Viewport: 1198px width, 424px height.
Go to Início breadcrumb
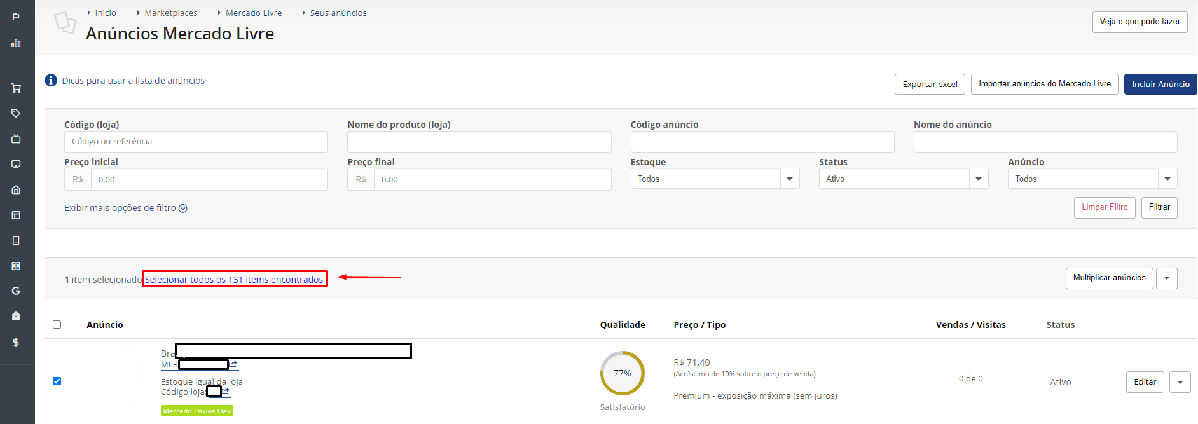click(106, 13)
